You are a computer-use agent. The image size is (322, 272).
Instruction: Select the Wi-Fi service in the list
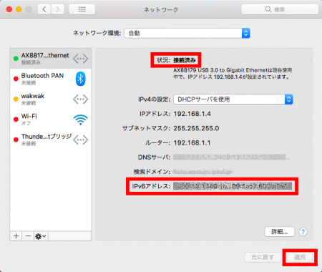coord(51,120)
